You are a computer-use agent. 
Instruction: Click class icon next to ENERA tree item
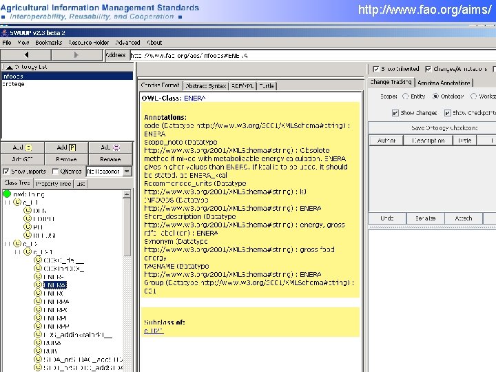point(38,285)
